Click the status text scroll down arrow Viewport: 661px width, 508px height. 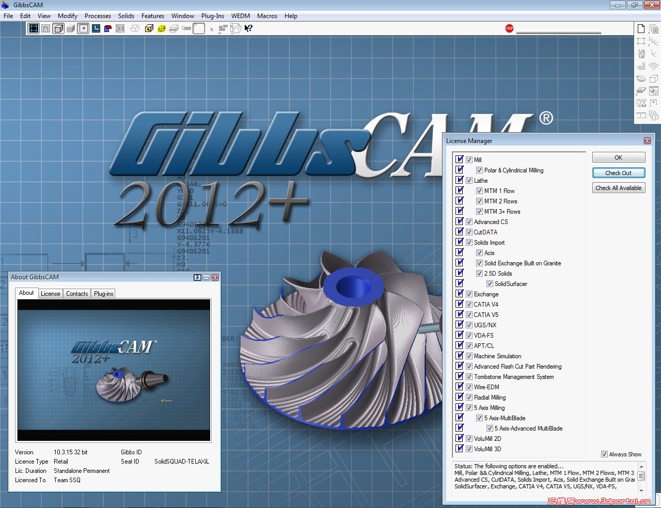click(x=641, y=490)
